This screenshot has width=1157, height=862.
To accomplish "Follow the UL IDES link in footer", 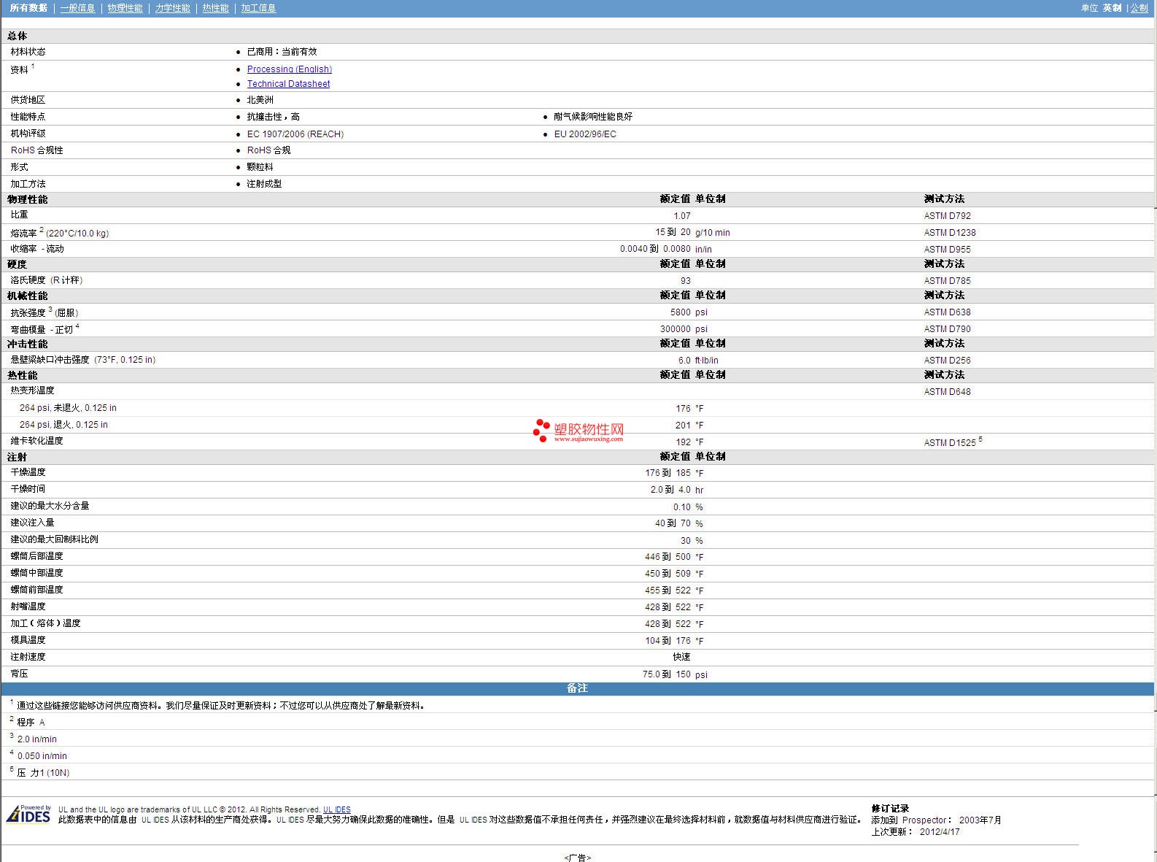I will [x=336, y=809].
